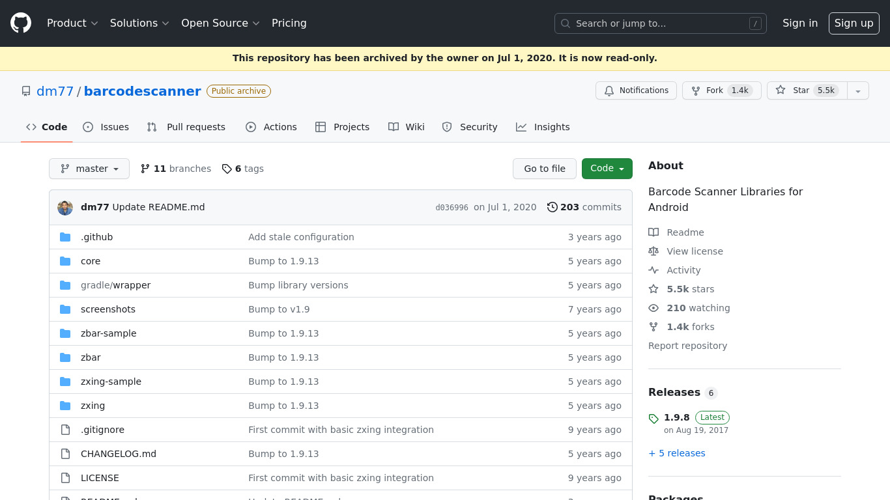Open the Actions tab

[271, 127]
